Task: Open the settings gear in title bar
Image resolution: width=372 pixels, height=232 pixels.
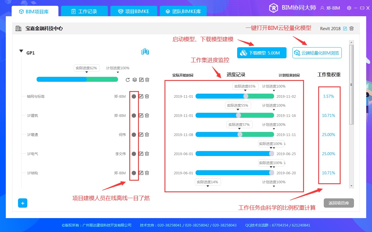Action: pyautogui.click(x=349, y=8)
